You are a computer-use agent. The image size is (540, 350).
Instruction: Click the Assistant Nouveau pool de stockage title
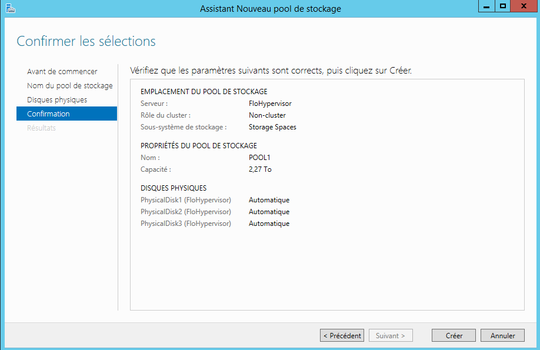tap(270, 9)
